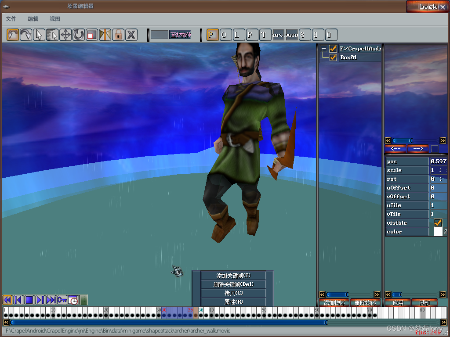The image size is (450, 337).
Task: Click the slider above the <-- button
Action: click(x=403, y=141)
